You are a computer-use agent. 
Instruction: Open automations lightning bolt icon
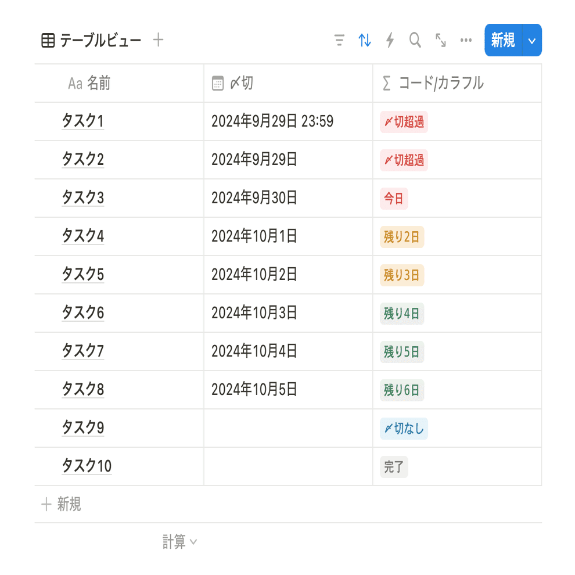[x=390, y=40]
